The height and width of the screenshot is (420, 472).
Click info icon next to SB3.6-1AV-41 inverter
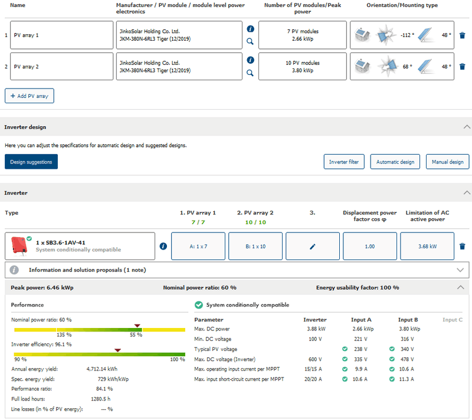pyautogui.click(x=163, y=246)
